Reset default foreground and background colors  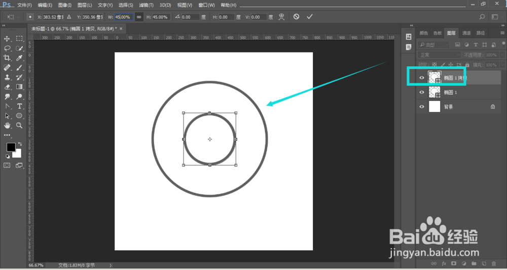pos(8,157)
